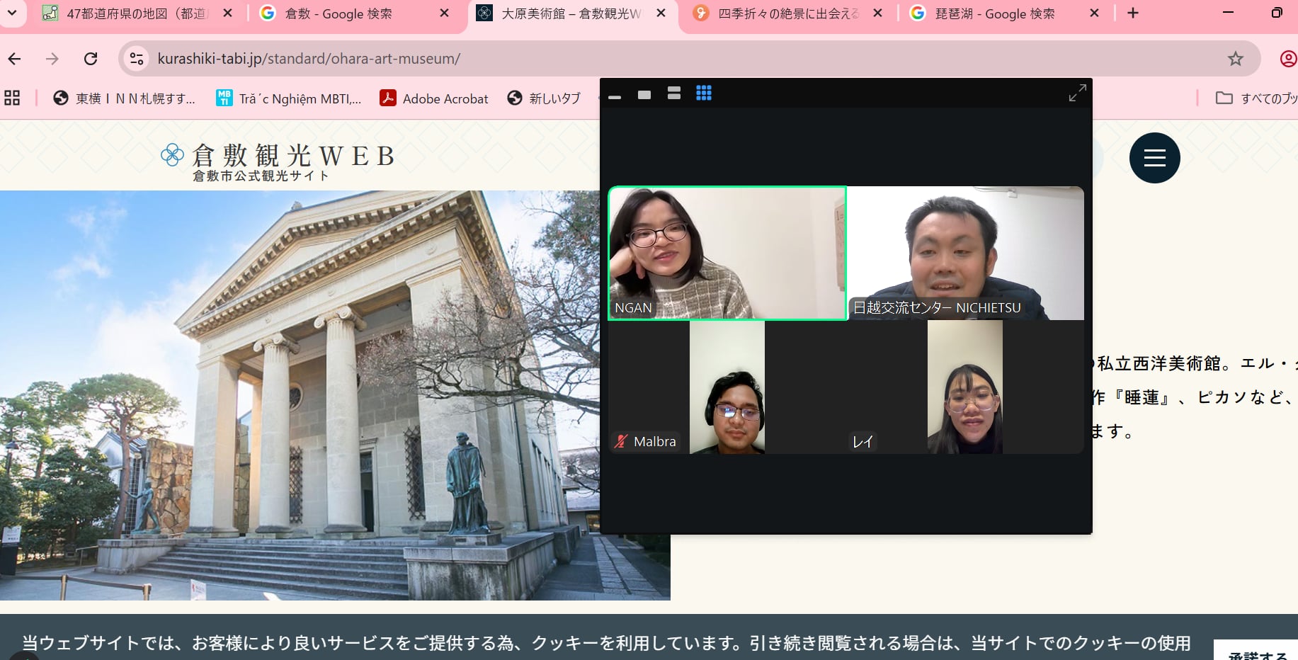Image resolution: width=1298 pixels, height=660 pixels.
Task: Select NGAN's video tile
Action: 727,253
